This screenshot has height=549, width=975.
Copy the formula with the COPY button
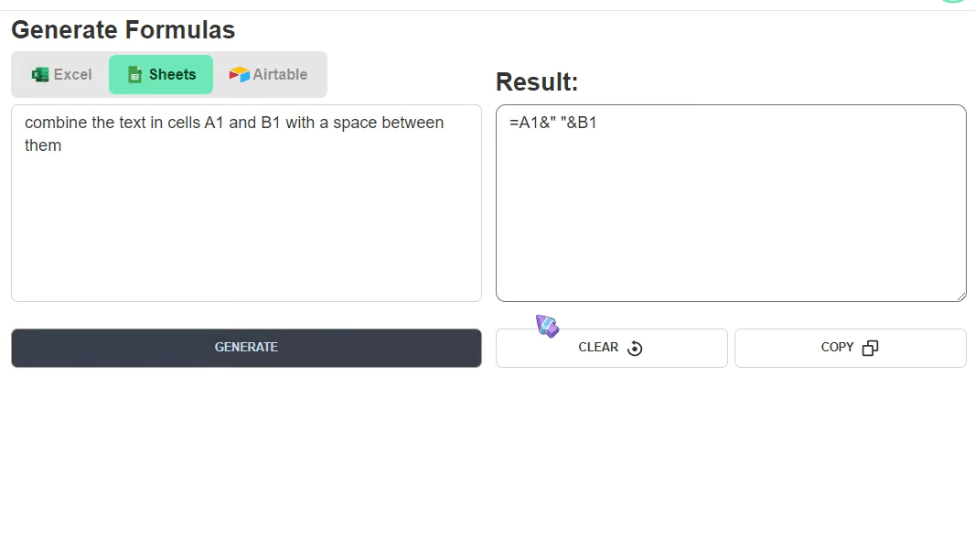[850, 349]
